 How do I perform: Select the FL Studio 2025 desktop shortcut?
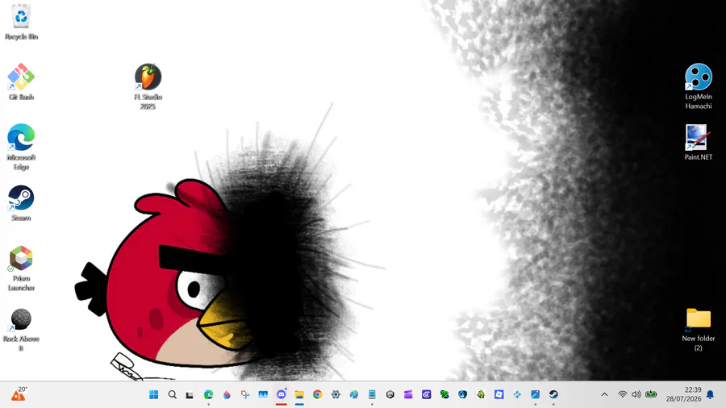coord(148,86)
